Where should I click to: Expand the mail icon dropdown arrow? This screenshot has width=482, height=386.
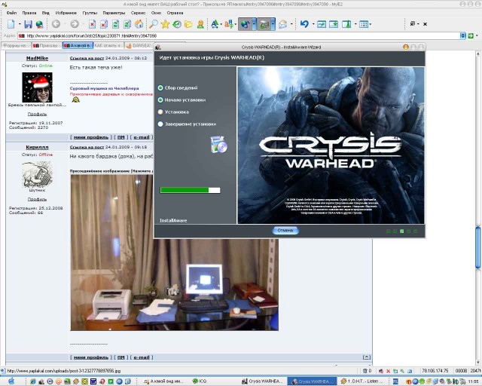[x=291, y=24]
